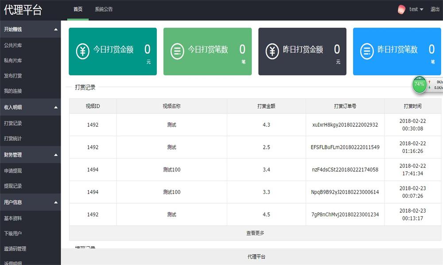Image resolution: width=443 pixels, height=265 pixels.
Task: Collapse the 财务管理 sidebar section
Action: [x=55, y=155]
